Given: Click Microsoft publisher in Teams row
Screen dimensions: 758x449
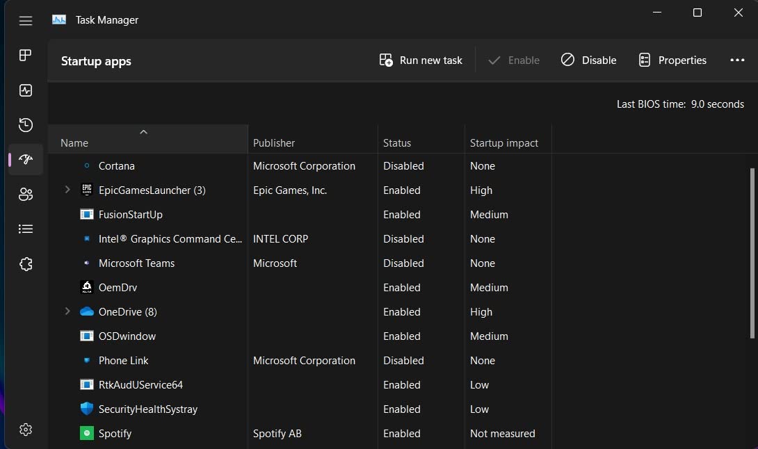Looking at the screenshot, I should click(x=275, y=263).
